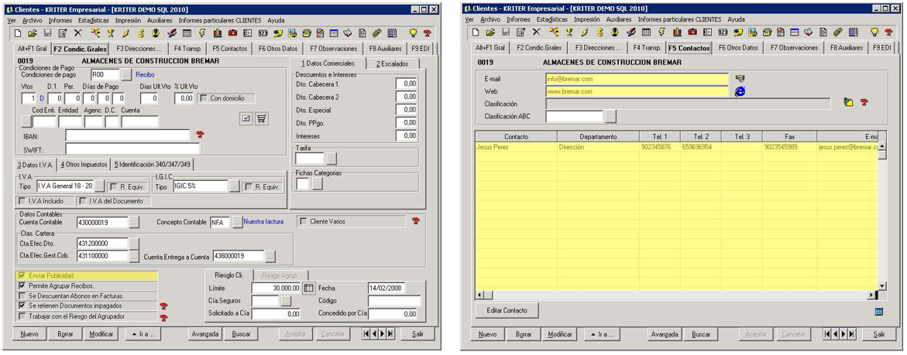Toggle R. Equiv. checkbox in I.G.I.C. group

[x=249, y=186]
